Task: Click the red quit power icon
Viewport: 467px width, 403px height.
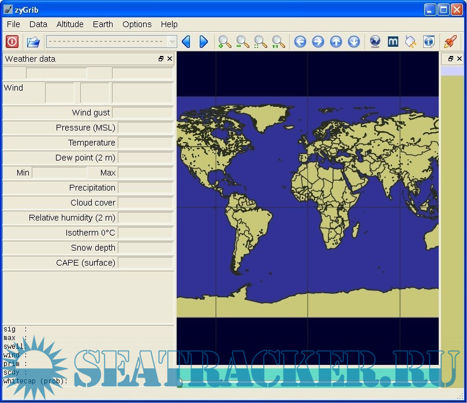Action: [12, 42]
